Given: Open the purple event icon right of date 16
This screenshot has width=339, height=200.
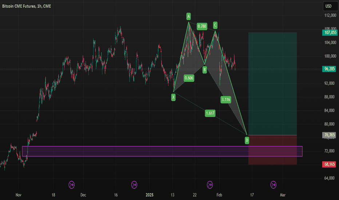Looking at the screenshot, I should click(134, 185).
